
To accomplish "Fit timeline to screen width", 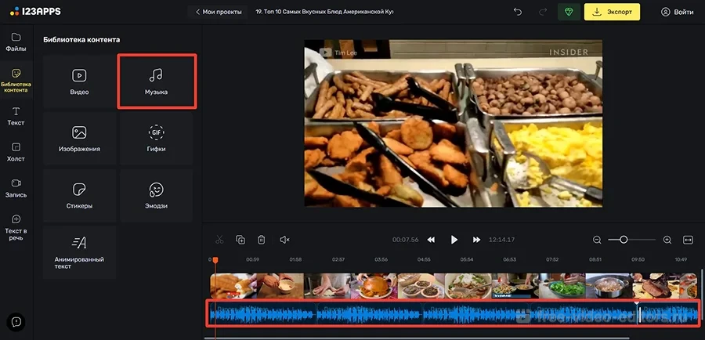I will [688, 240].
